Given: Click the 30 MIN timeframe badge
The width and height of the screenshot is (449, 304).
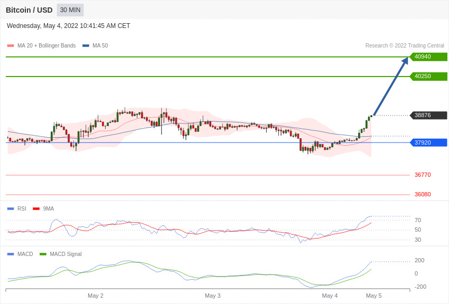Looking at the screenshot, I should coord(70,10).
